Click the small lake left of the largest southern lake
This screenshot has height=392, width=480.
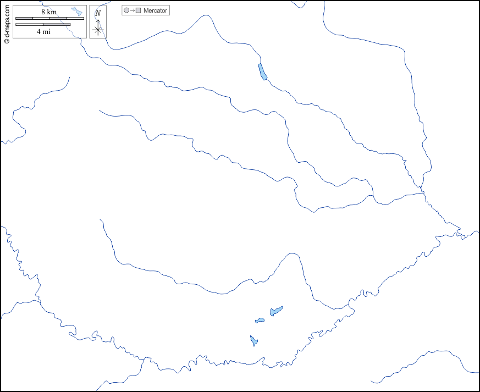260,321
